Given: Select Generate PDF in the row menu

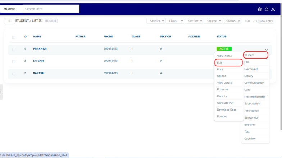Looking at the screenshot, I should point(225,103).
